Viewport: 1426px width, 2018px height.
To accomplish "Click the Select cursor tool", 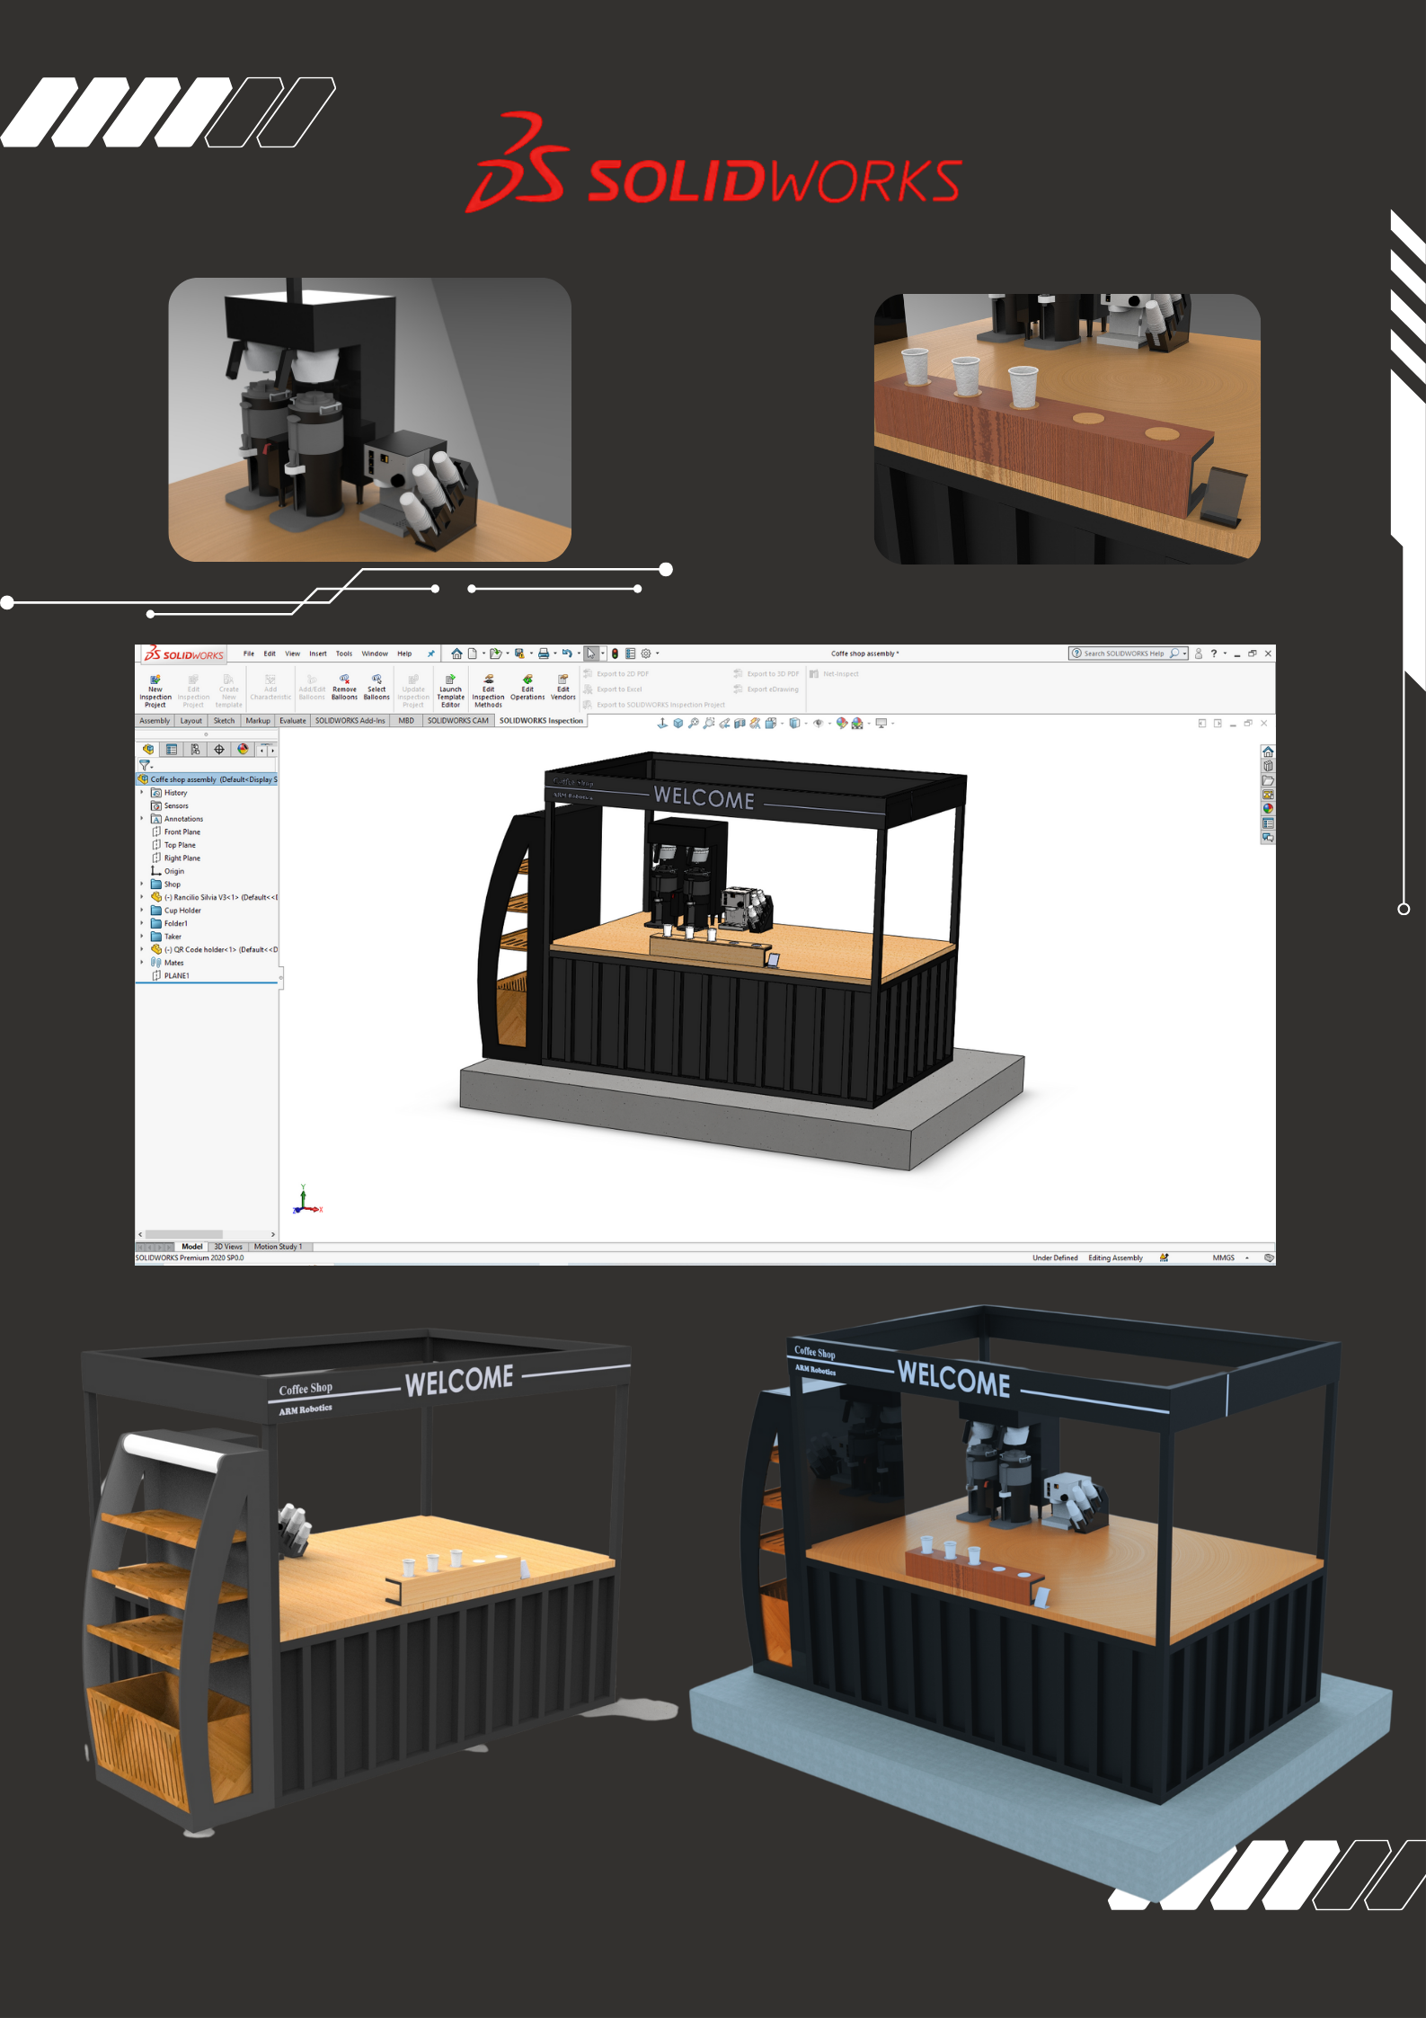I will click(591, 653).
